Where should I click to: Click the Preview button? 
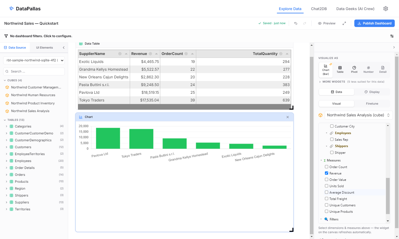[x=327, y=23]
